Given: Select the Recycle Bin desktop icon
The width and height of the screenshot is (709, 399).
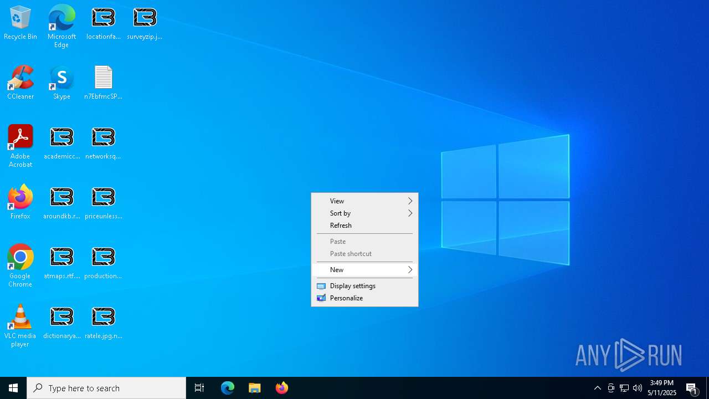Looking at the screenshot, I should pos(20,23).
